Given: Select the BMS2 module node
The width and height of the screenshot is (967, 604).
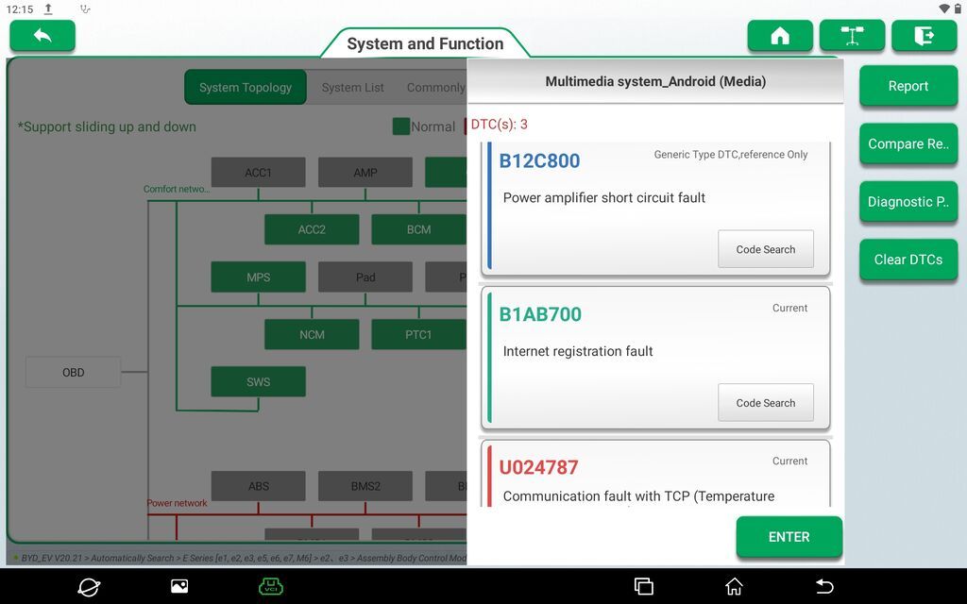Looking at the screenshot, I should (x=365, y=486).
